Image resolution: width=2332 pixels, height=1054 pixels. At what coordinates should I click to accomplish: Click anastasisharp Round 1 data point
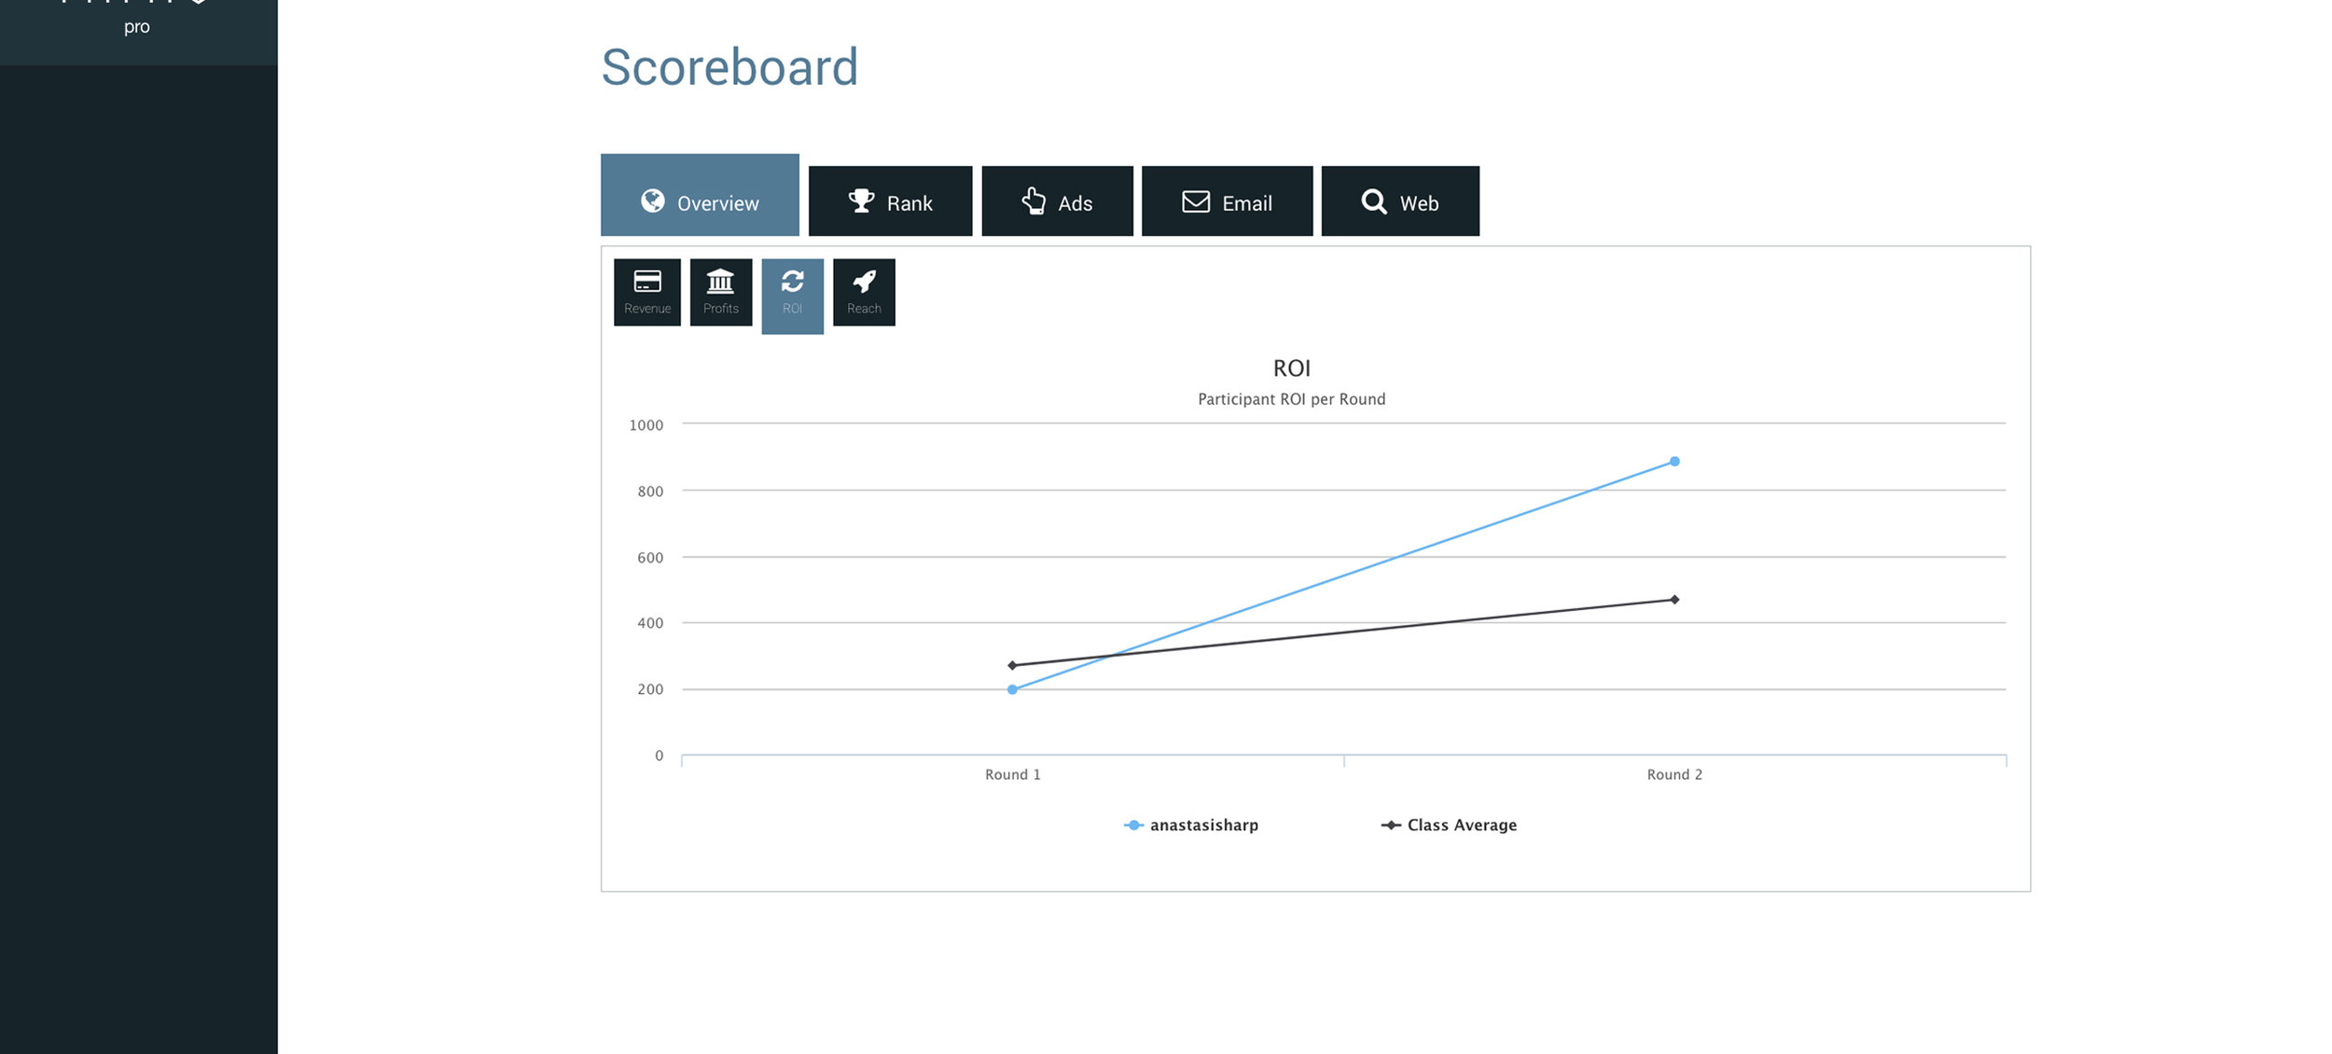tap(1012, 690)
